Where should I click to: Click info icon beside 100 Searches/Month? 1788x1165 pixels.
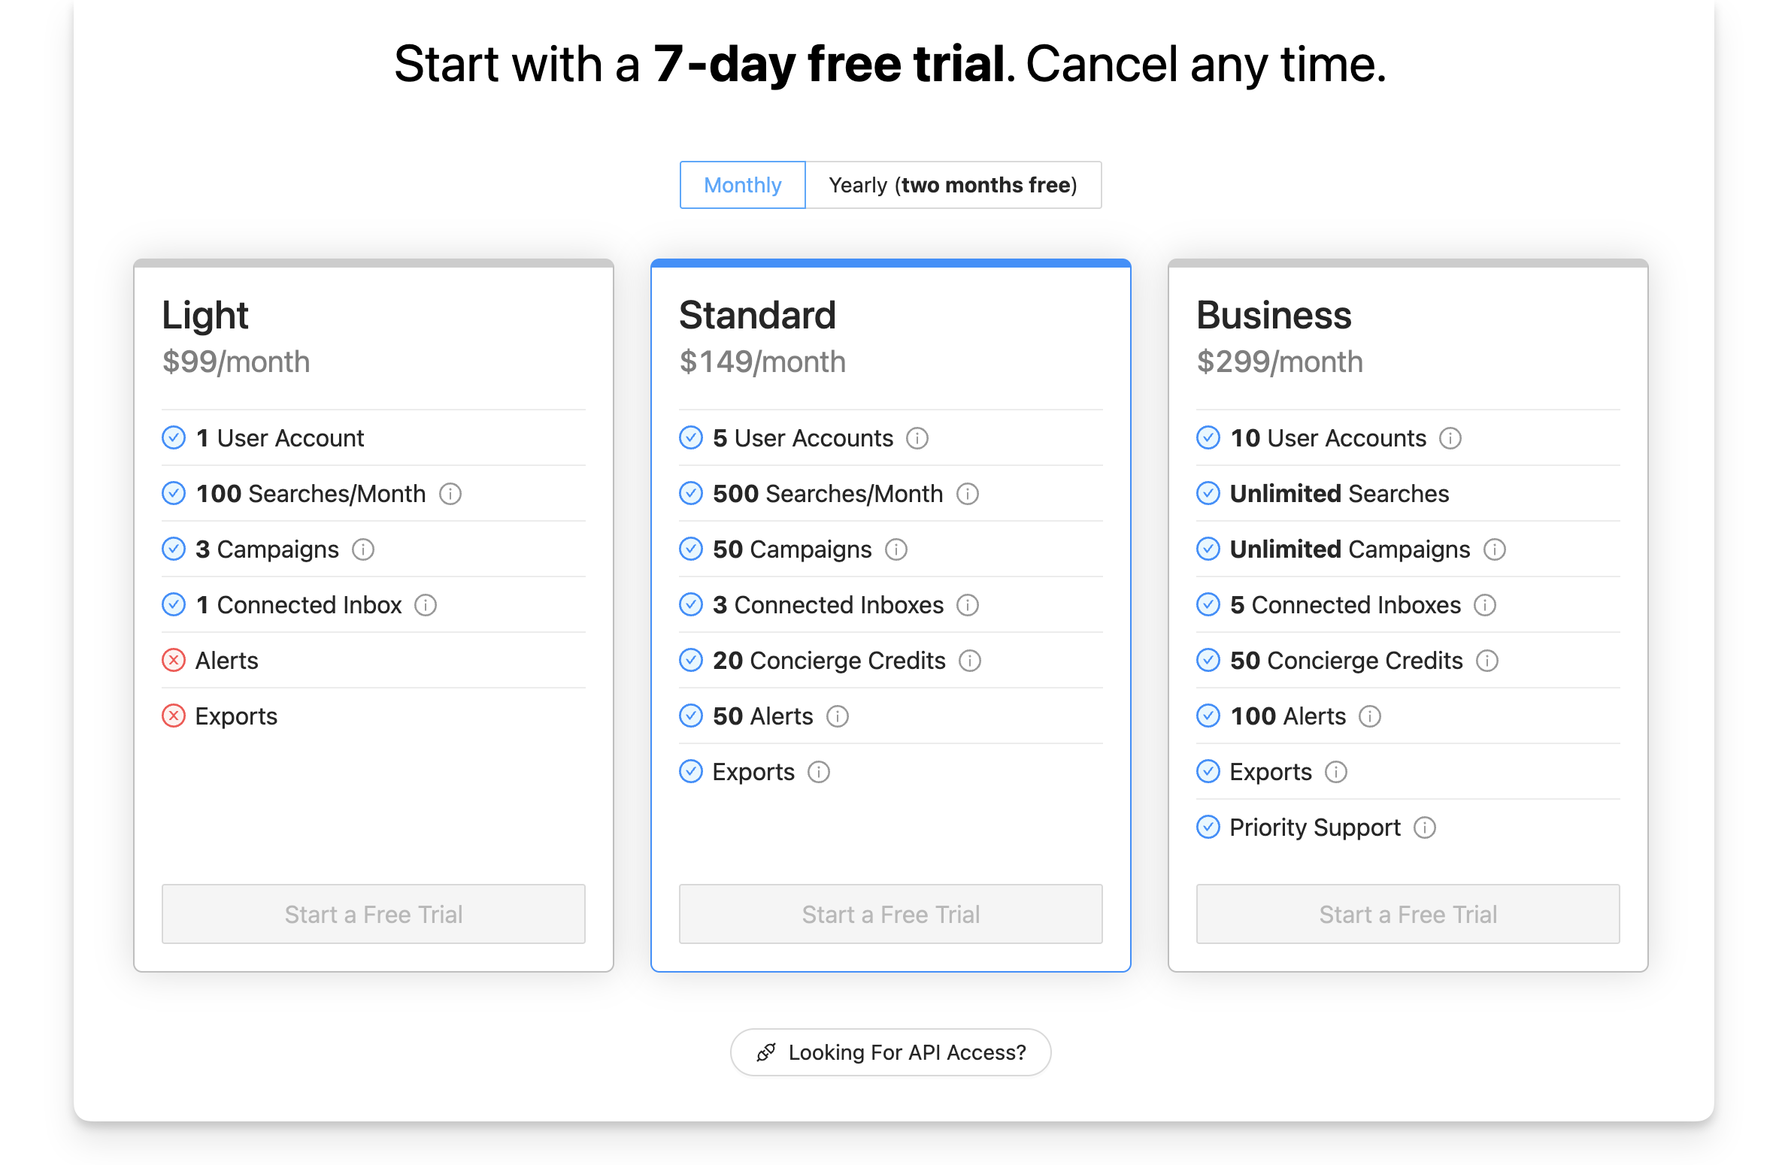coord(450,494)
